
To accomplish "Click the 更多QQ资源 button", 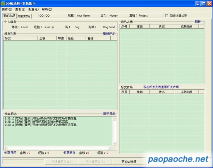I will [x=129, y=162].
